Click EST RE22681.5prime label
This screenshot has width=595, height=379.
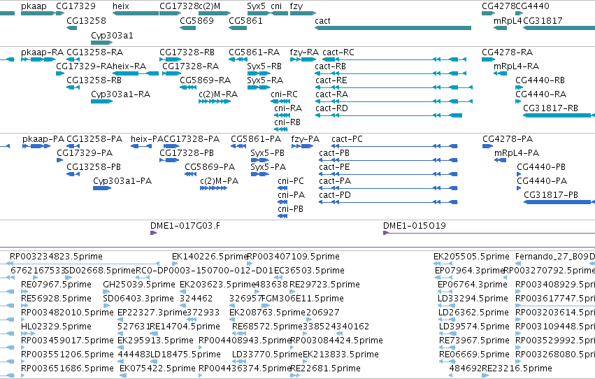(x=325, y=369)
